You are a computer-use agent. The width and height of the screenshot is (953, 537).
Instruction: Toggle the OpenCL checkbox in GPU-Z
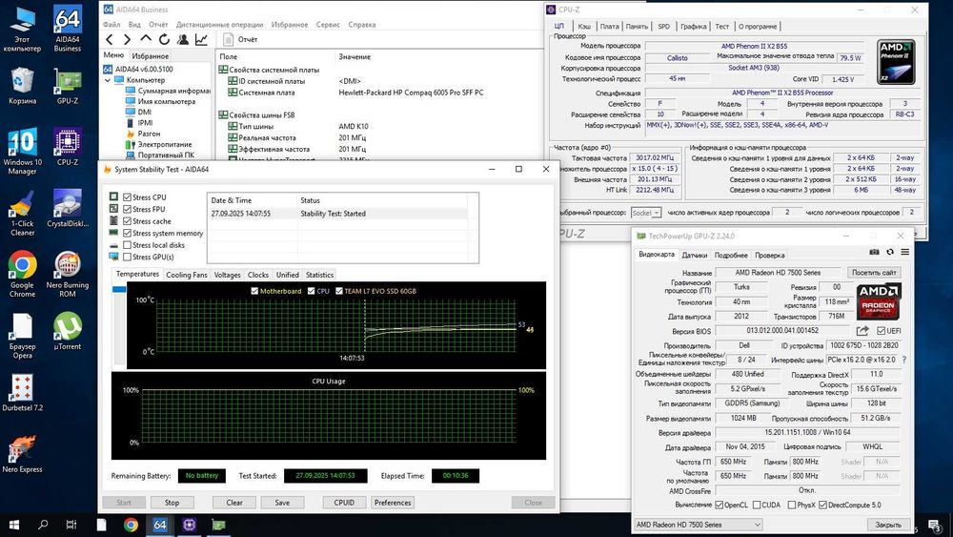[719, 506]
